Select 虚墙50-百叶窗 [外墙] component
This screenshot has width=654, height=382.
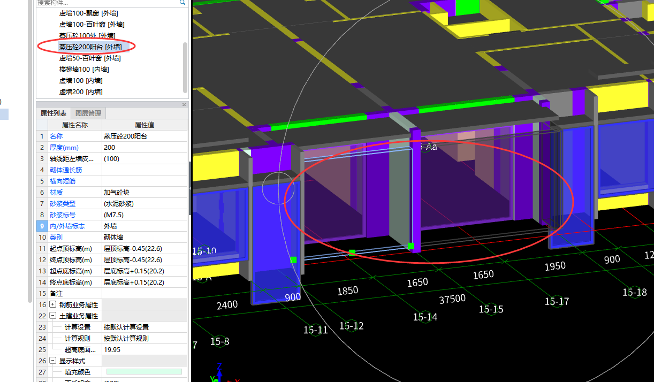click(x=89, y=58)
